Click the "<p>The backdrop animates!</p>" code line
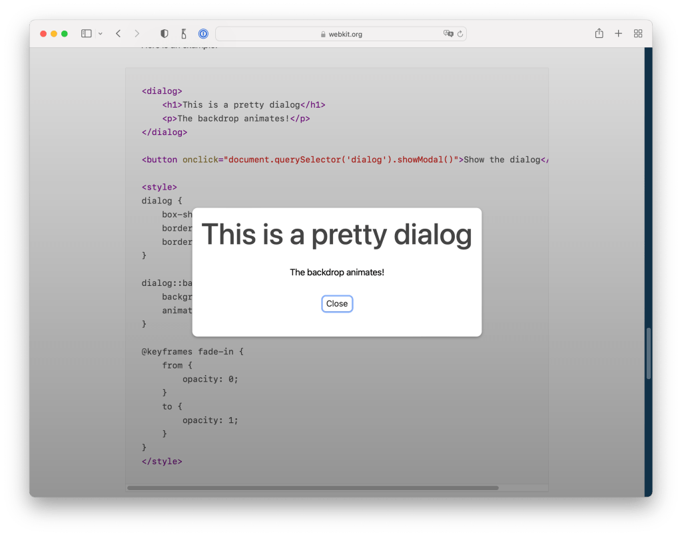 236,118
